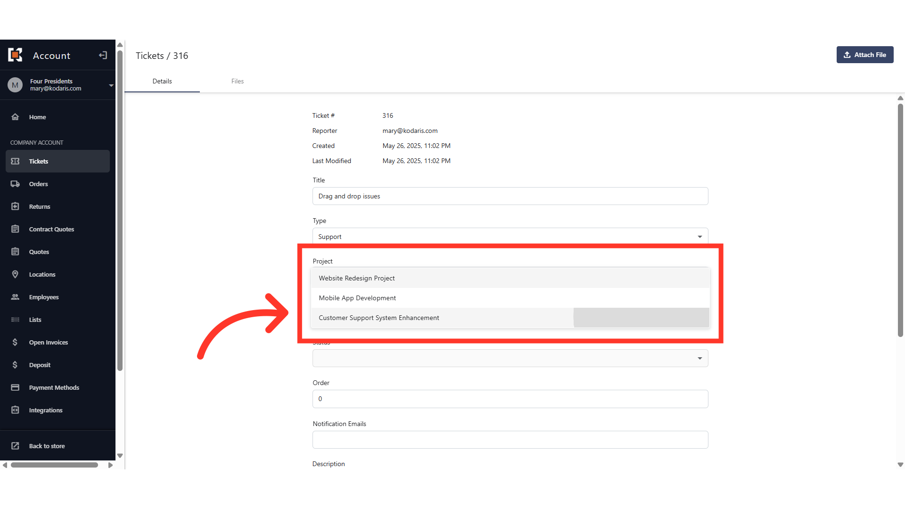Click the Home house icon
The image size is (905, 509).
pyautogui.click(x=15, y=117)
